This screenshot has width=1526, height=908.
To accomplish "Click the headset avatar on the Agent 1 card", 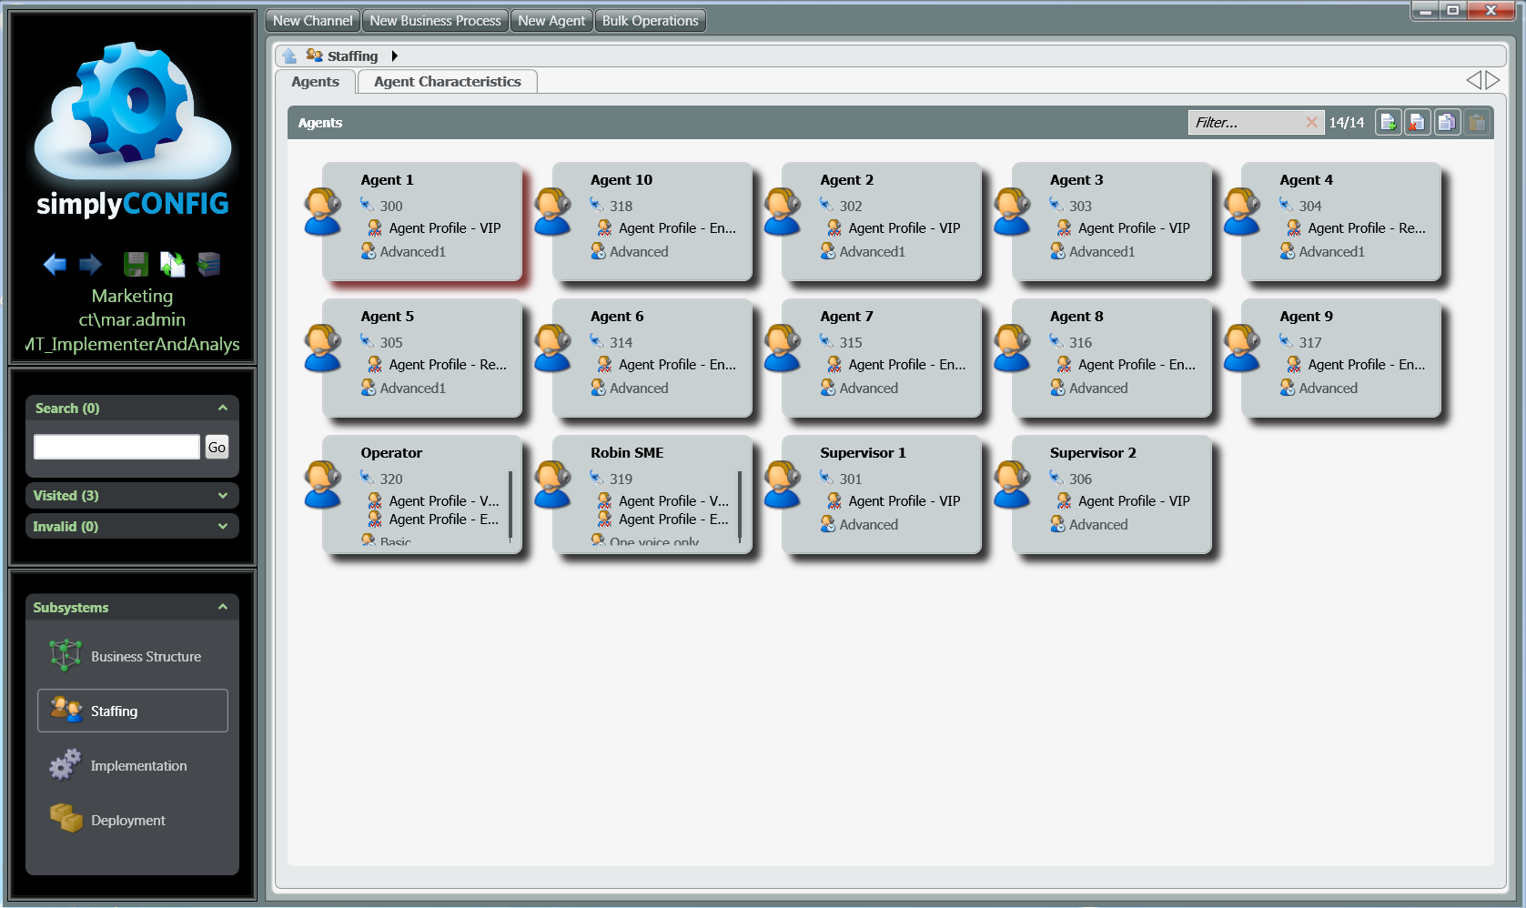I will click(x=322, y=212).
